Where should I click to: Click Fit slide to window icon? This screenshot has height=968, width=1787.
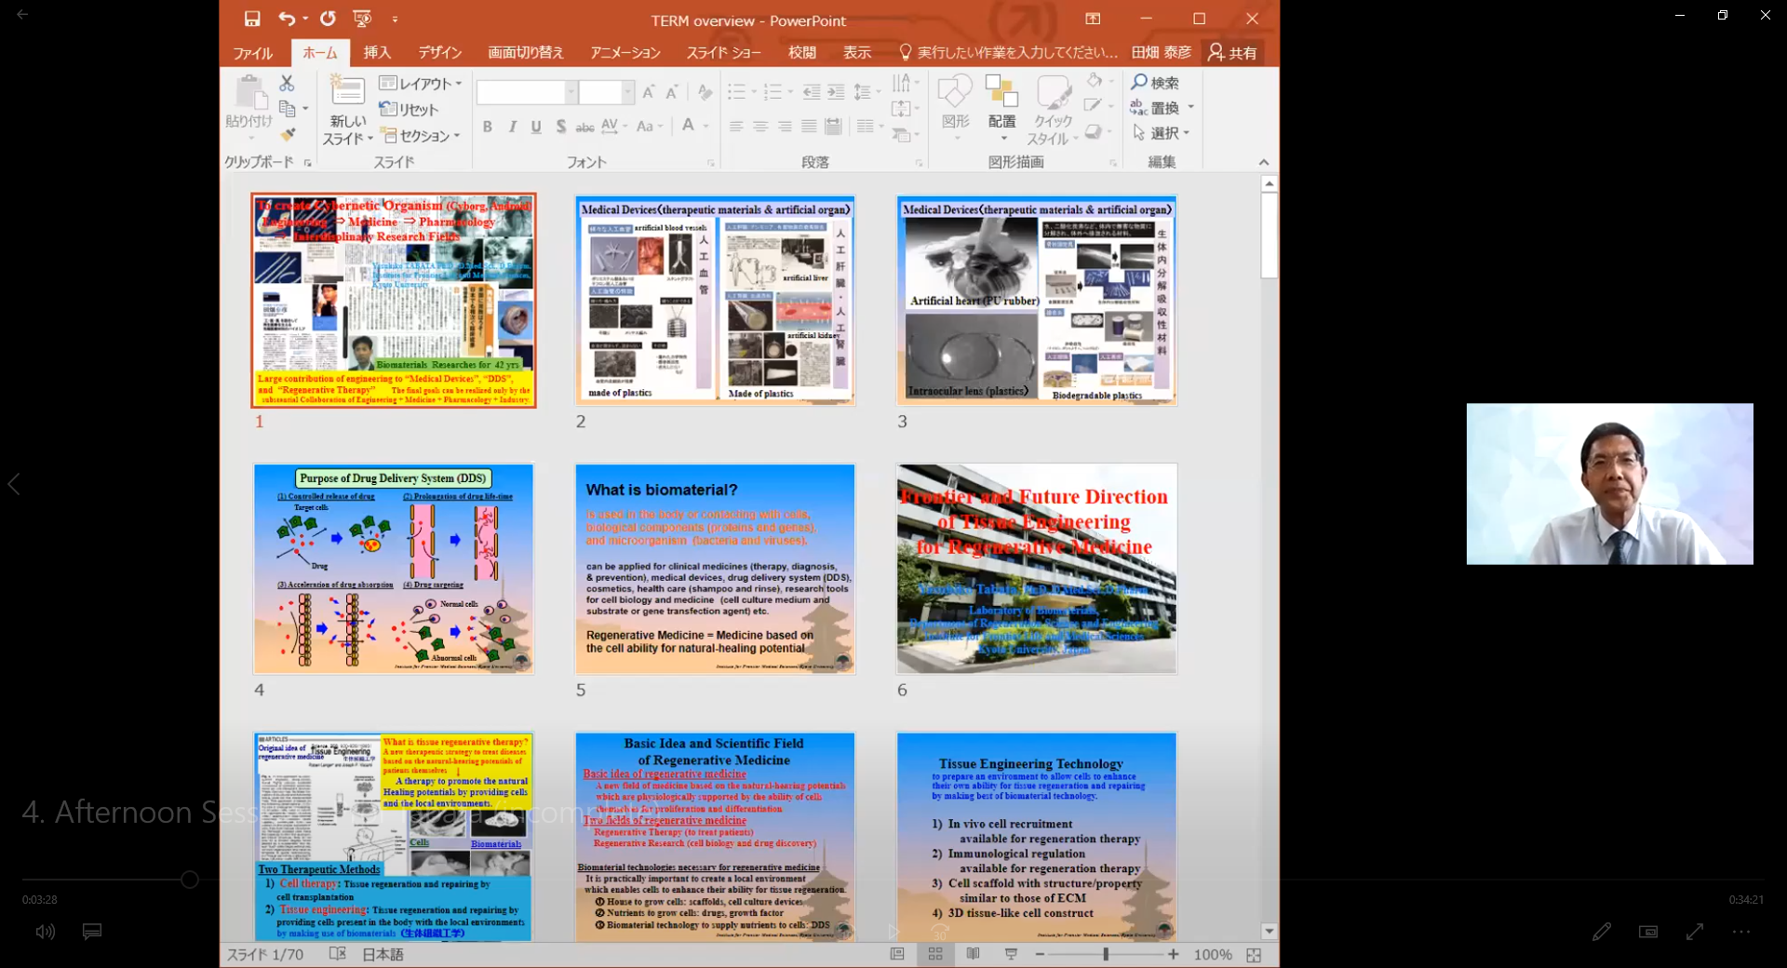point(1253,954)
